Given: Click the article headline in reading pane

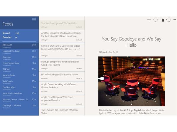Looking at the screenshot, I should tap(132, 42).
